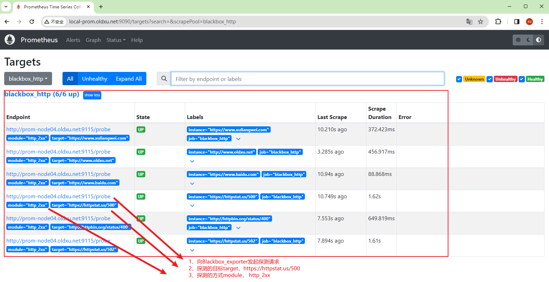Click the search magnifier icon
The height and width of the screenshot is (282, 549).
(164, 79)
